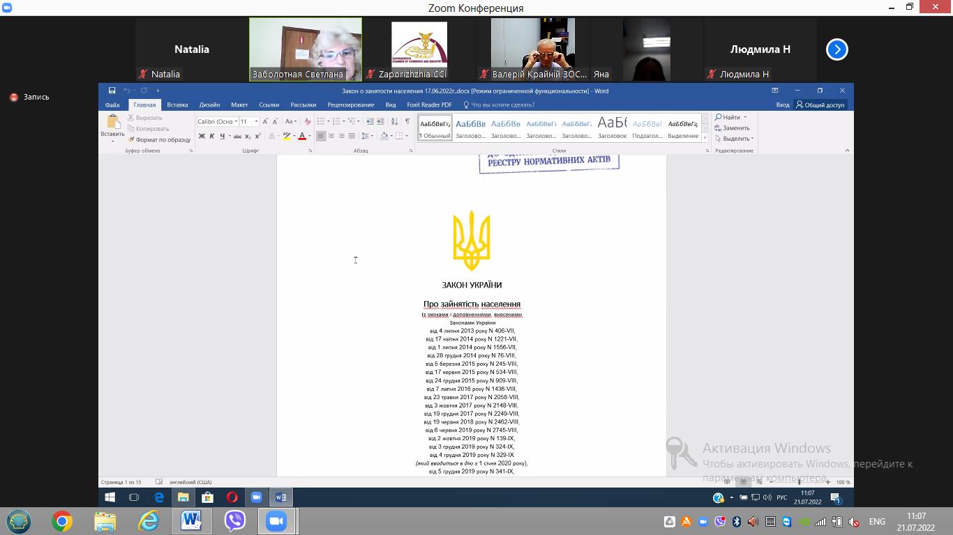Switch to the Макет ribbon tab

pos(239,105)
